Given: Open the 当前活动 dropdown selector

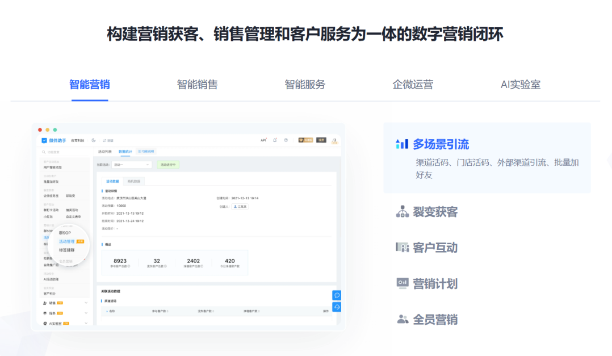Looking at the screenshot, I should [132, 165].
